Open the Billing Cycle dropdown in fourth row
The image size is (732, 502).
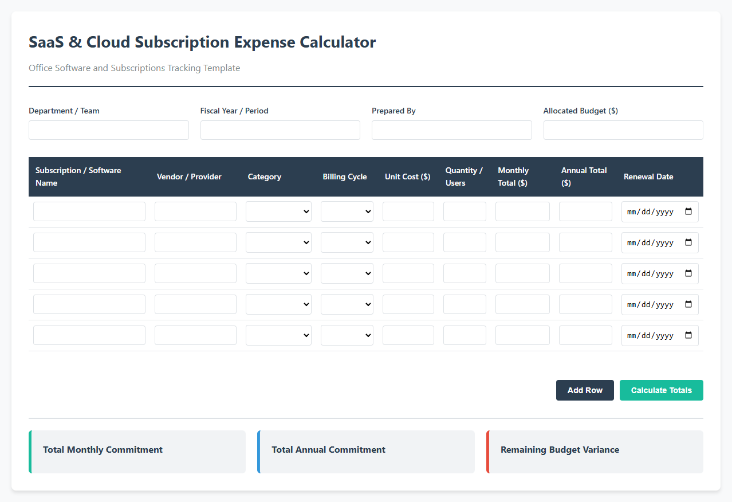[347, 304]
